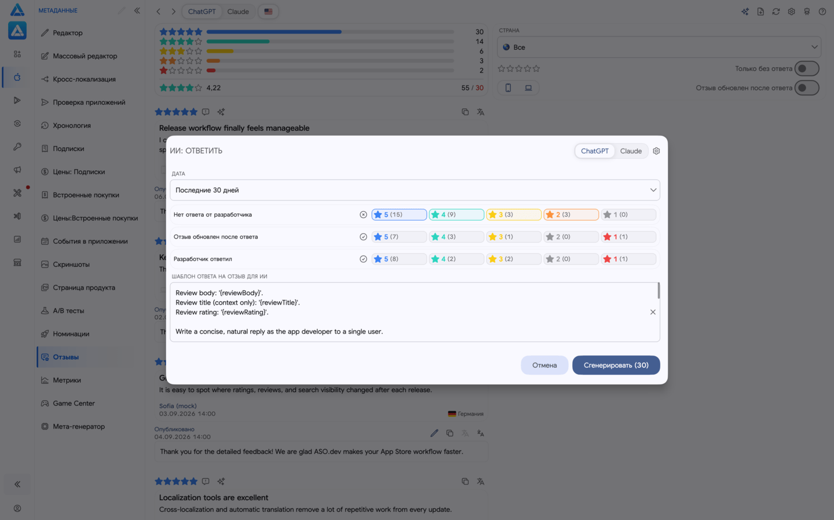834x520 pixels.
Task: Toggle the 5-star (15) filter chip
Action: click(x=399, y=215)
